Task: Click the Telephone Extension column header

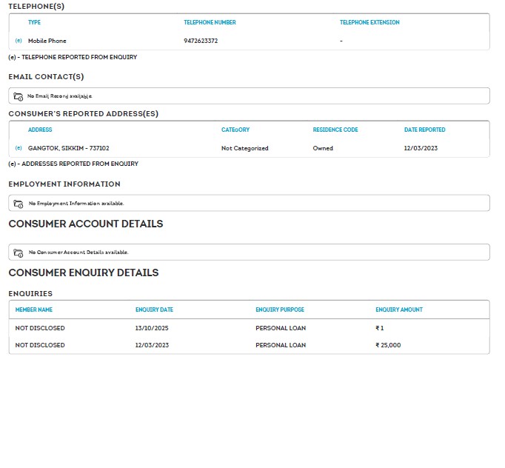Action: [x=369, y=22]
